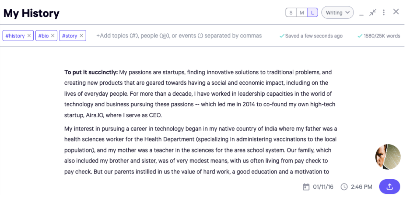Open the three-dot more options menu

pos(384,13)
